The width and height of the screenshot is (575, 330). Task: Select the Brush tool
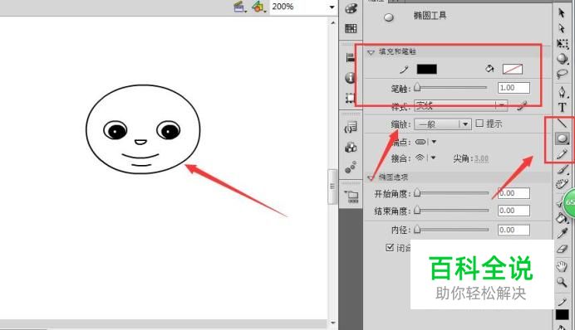(562, 169)
